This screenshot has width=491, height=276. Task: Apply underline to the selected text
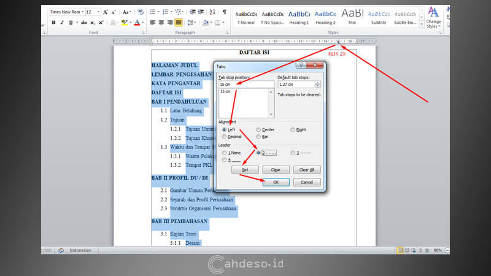click(71, 23)
